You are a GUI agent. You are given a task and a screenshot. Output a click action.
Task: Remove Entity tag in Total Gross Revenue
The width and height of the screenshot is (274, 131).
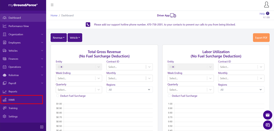(x=62, y=67)
